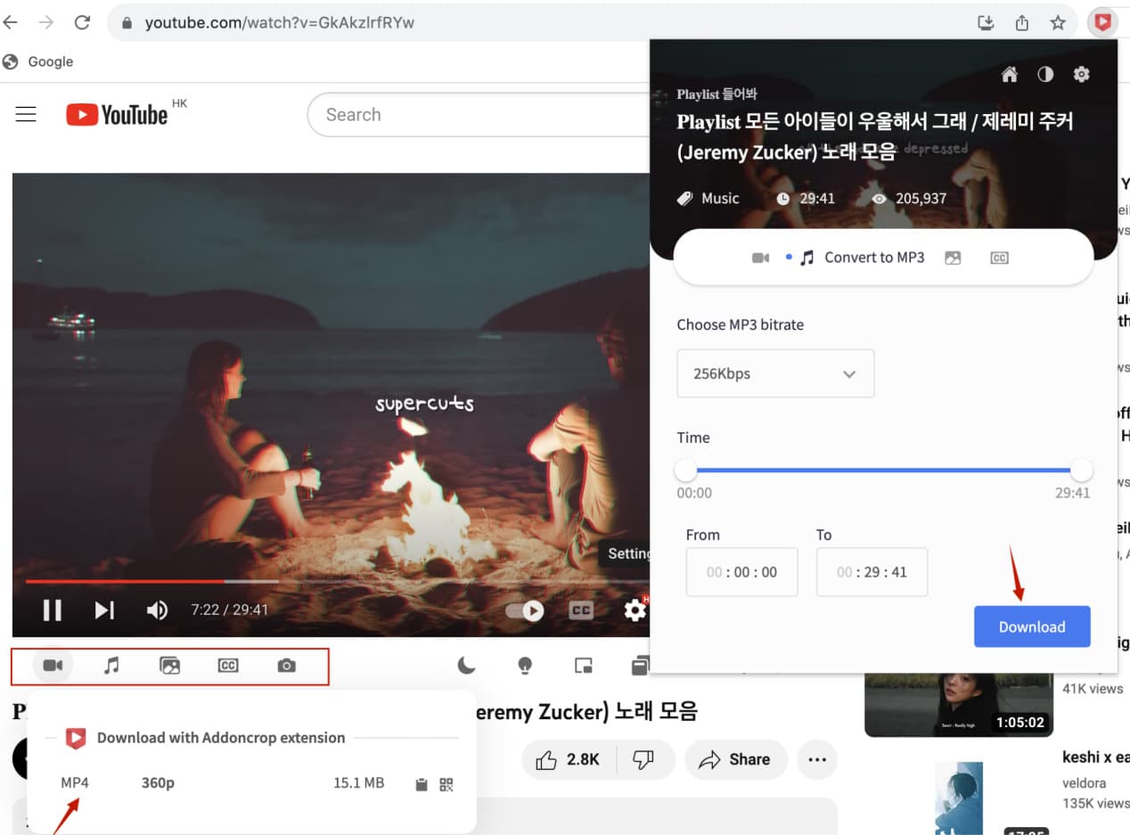
Task: Switch to the video tab in popup
Action: pos(760,258)
